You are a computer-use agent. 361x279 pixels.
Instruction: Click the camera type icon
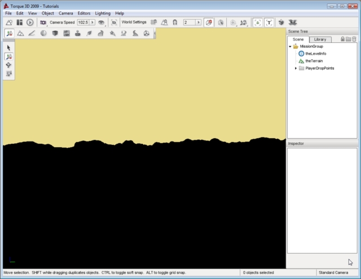click(43, 22)
